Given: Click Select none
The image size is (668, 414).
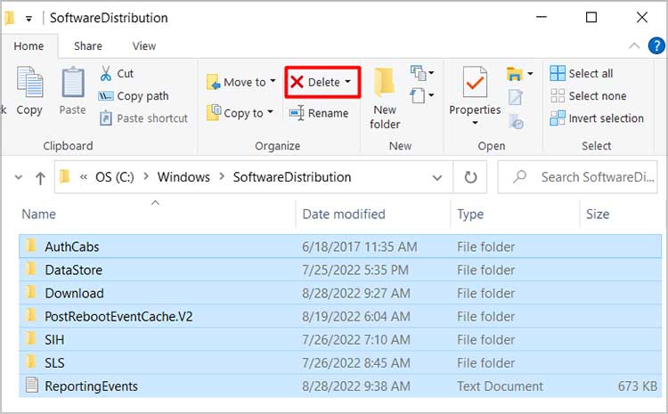Looking at the screenshot, I should point(588,96).
